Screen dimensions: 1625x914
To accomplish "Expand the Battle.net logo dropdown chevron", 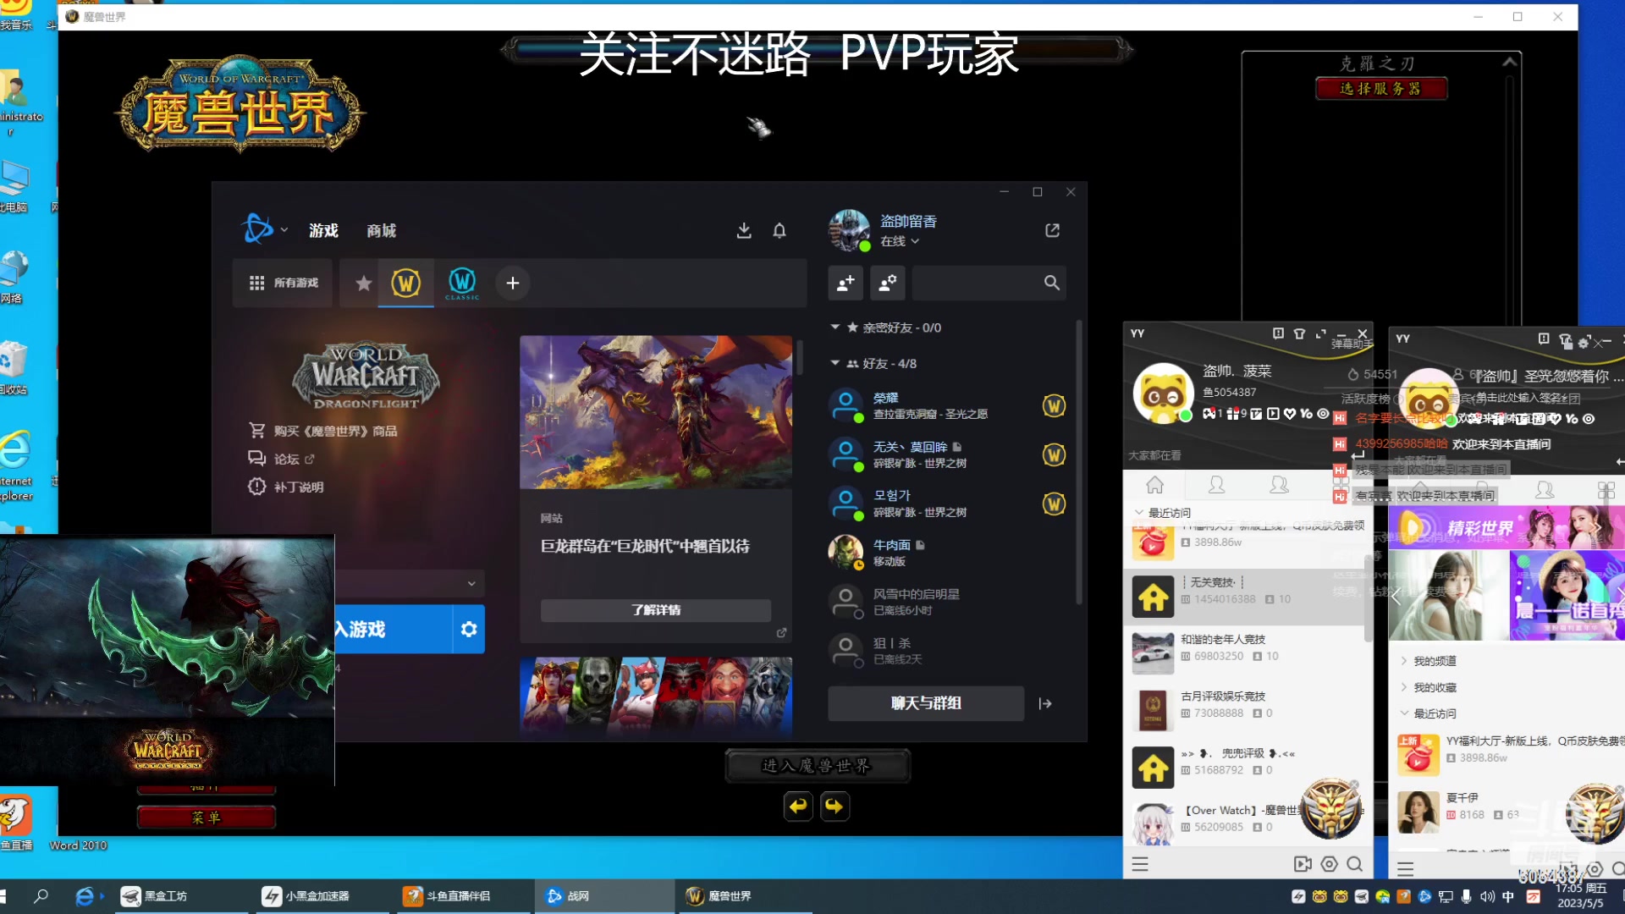I will 284,229.
